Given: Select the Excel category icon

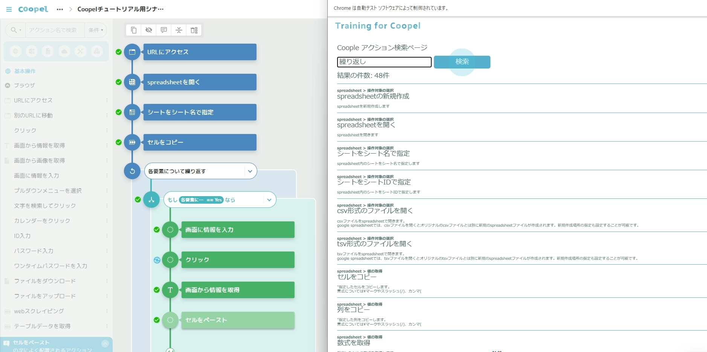Looking at the screenshot, I should click(x=32, y=51).
